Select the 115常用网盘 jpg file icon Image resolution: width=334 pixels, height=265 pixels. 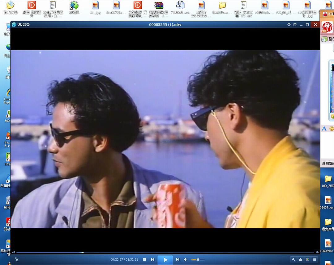pos(307,9)
